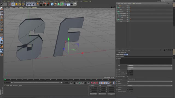Open the purple deformer icon
This screenshot has height=98, width=175.
[x=65, y=4]
